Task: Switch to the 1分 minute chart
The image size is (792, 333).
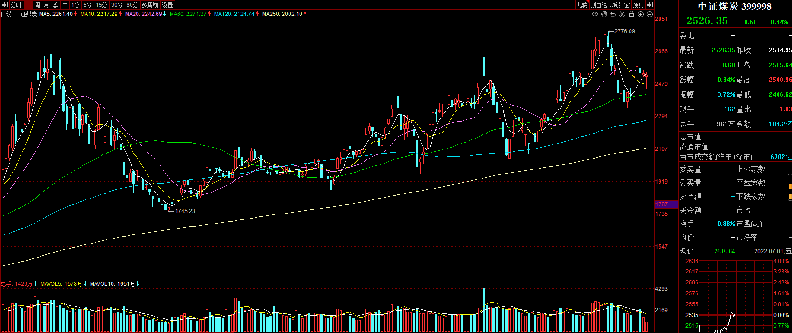Action: click(x=75, y=5)
